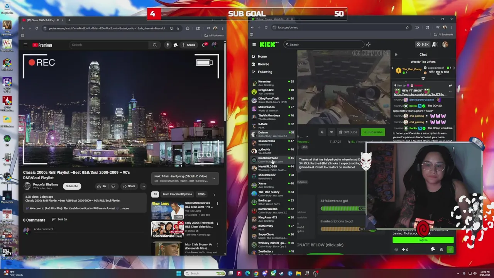Open weather widget on taskbar
This screenshot has height=278, width=494.
pos(13,273)
